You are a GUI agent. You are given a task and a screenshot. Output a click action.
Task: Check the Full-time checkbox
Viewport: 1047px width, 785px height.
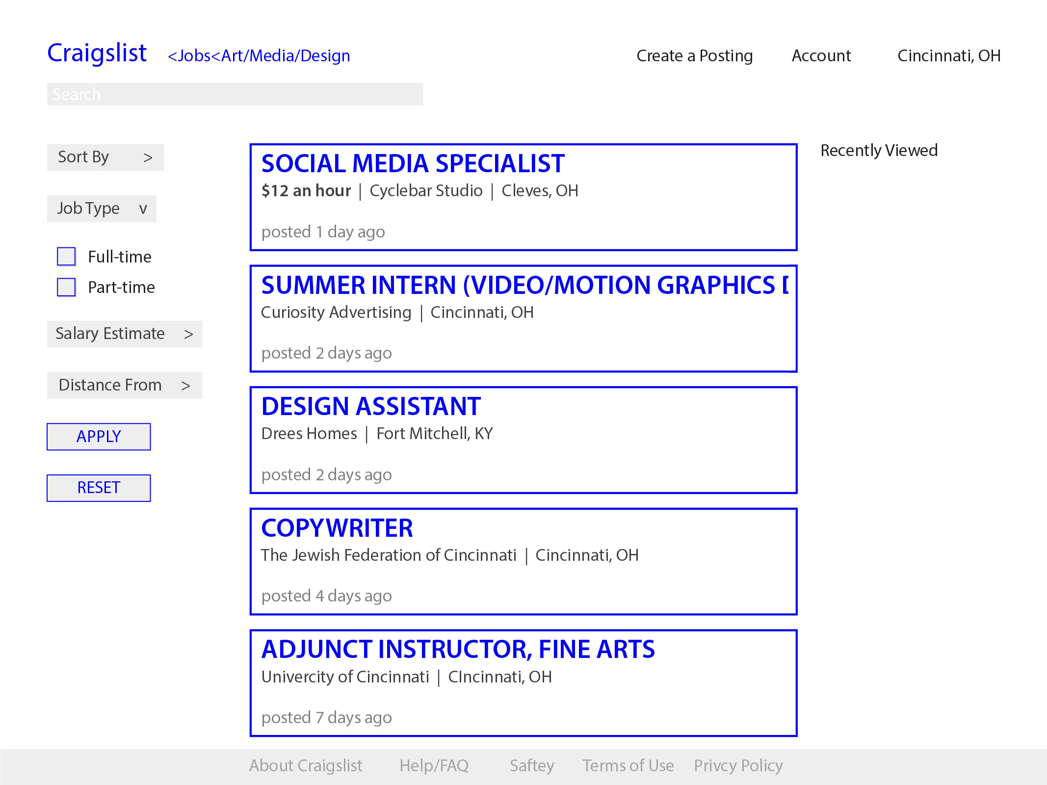(x=66, y=257)
